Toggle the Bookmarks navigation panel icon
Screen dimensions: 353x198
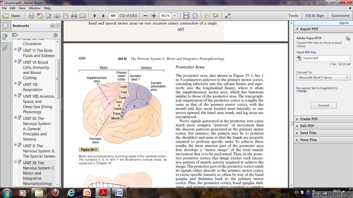5,37
